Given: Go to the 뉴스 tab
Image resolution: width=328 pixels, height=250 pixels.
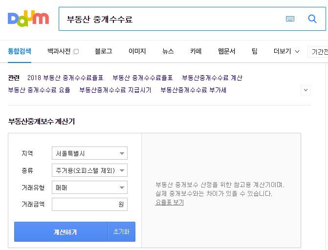Looking at the screenshot, I should point(168,51).
